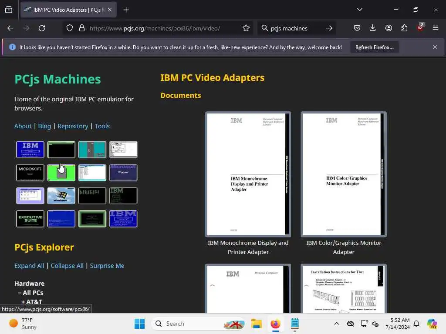This screenshot has height=334, width=446.
Task: Click the IBM Color/Graphics Monitor Adapter caption
Action: point(344,247)
